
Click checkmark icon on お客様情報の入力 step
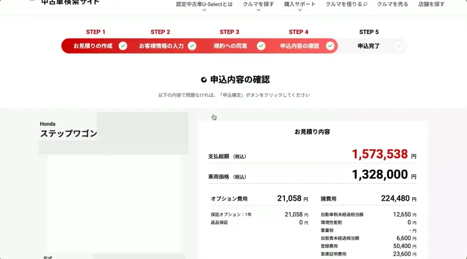tap(192, 46)
